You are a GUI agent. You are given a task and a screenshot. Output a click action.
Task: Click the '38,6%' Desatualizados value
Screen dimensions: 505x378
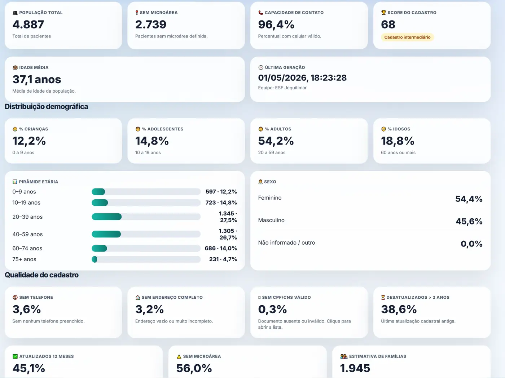coord(399,310)
